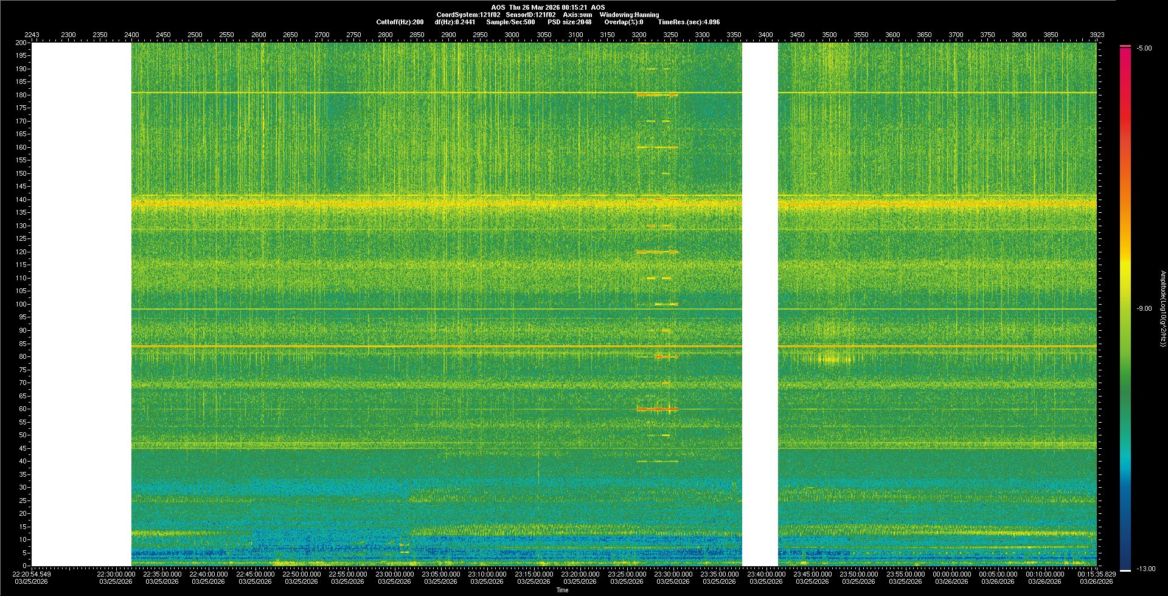The height and width of the screenshot is (596, 1168).
Task: Click the -9.00 label on the color bar
Action: click(x=1144, y=309)
